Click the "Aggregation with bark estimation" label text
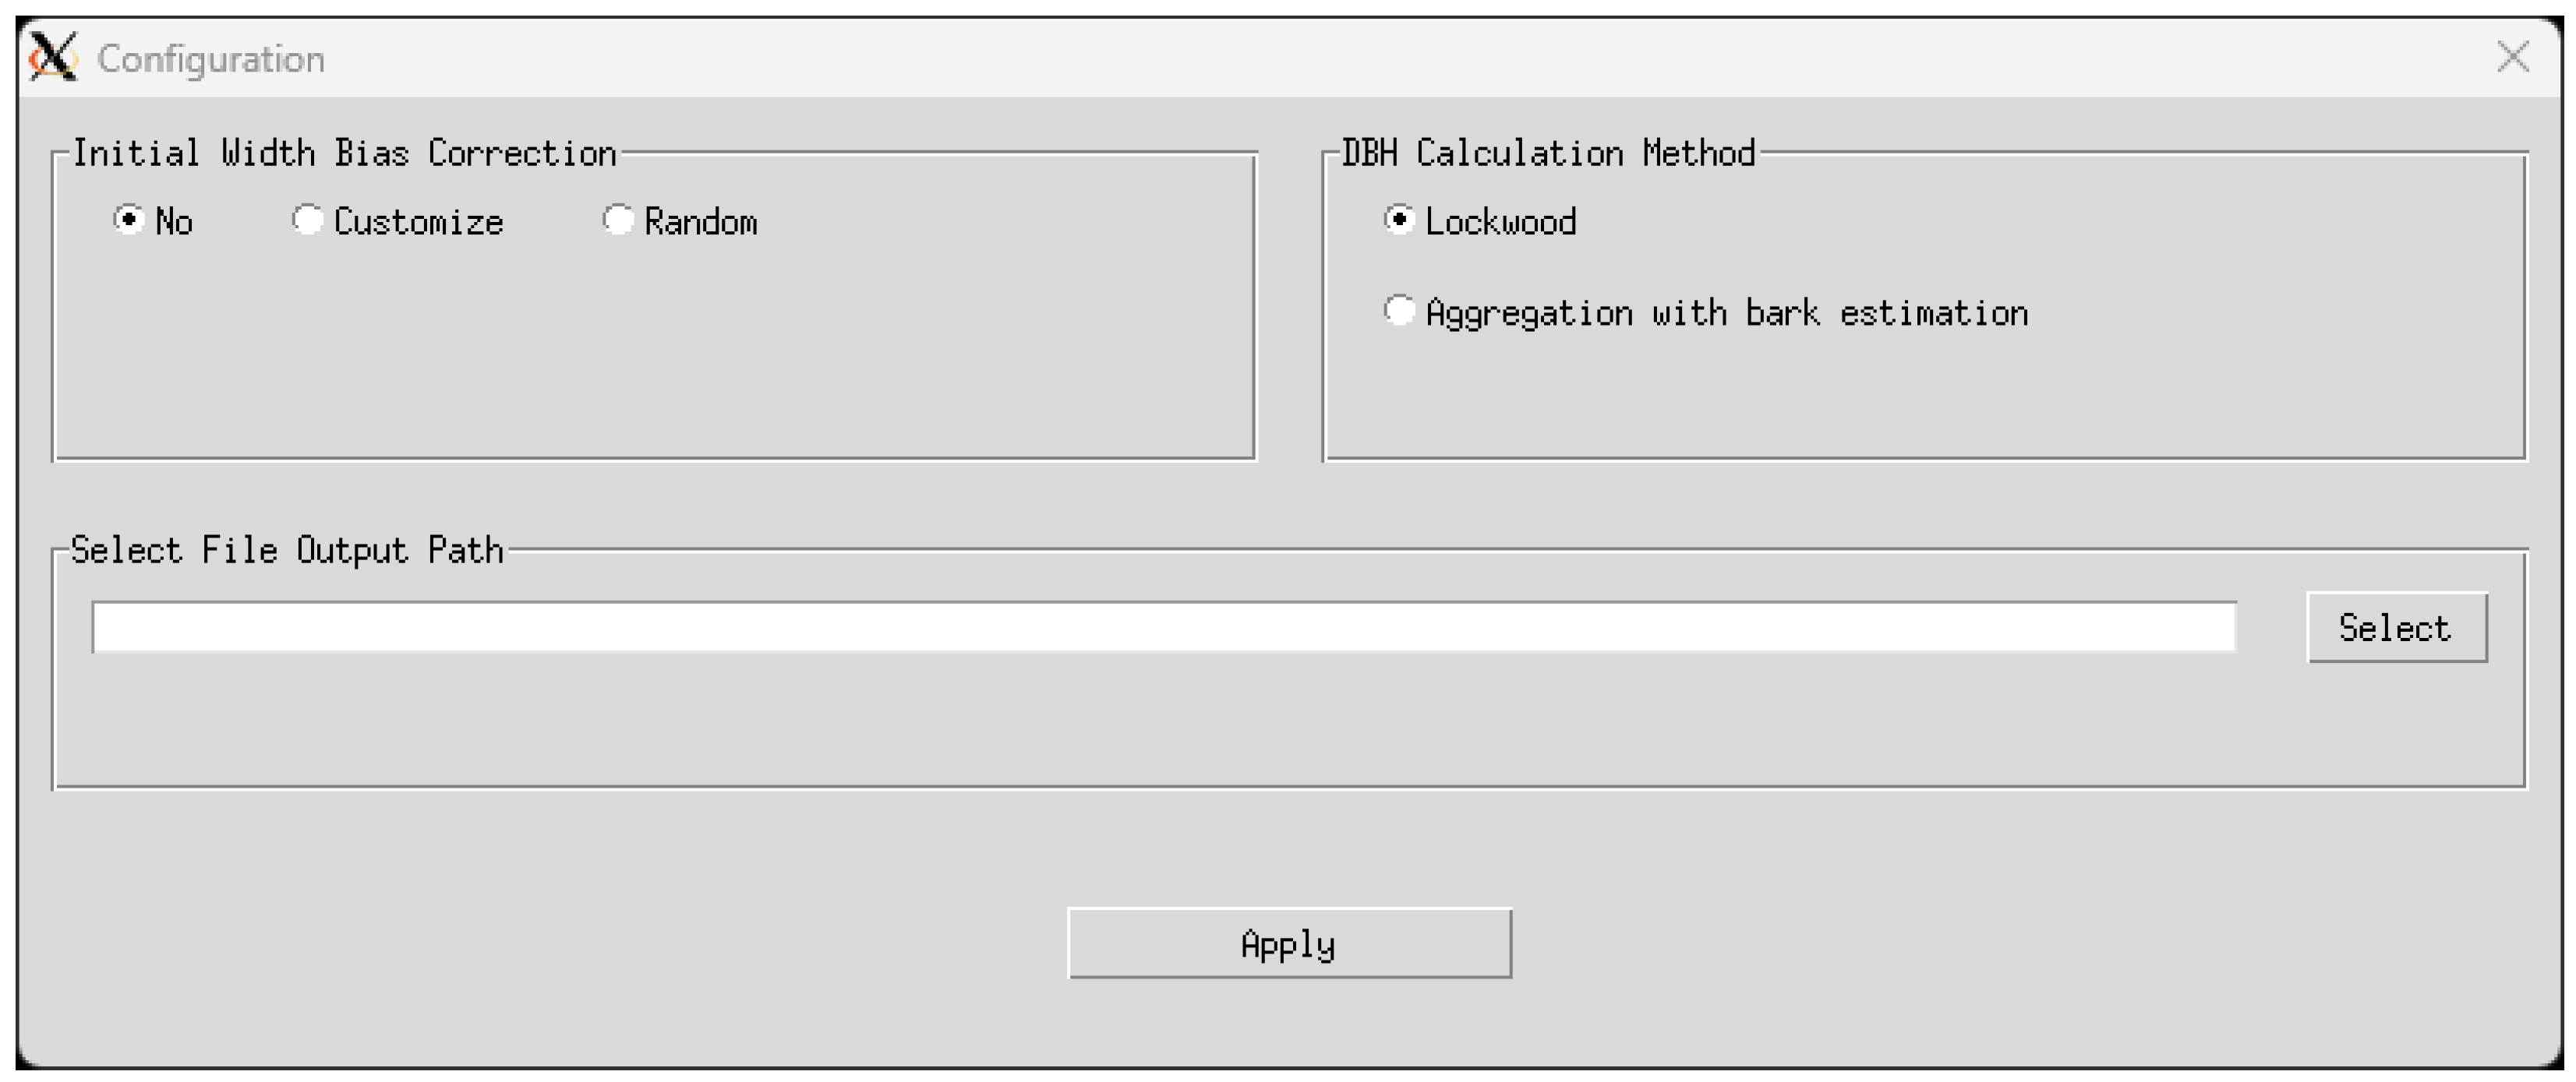Screen dimensions: 2576x1082 pos(1727,314)
